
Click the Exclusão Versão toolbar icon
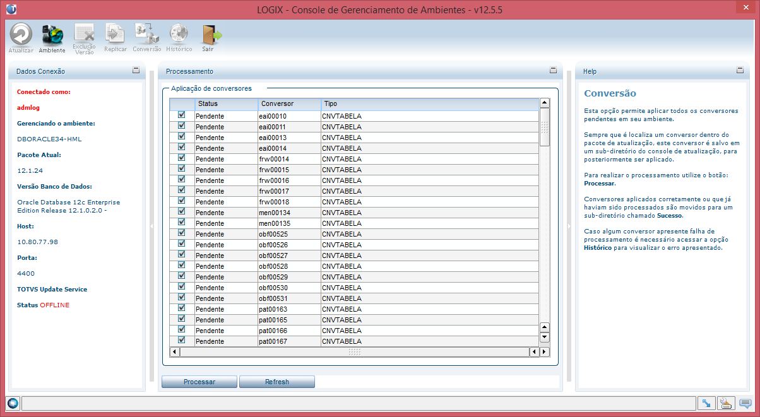(84, 39)
